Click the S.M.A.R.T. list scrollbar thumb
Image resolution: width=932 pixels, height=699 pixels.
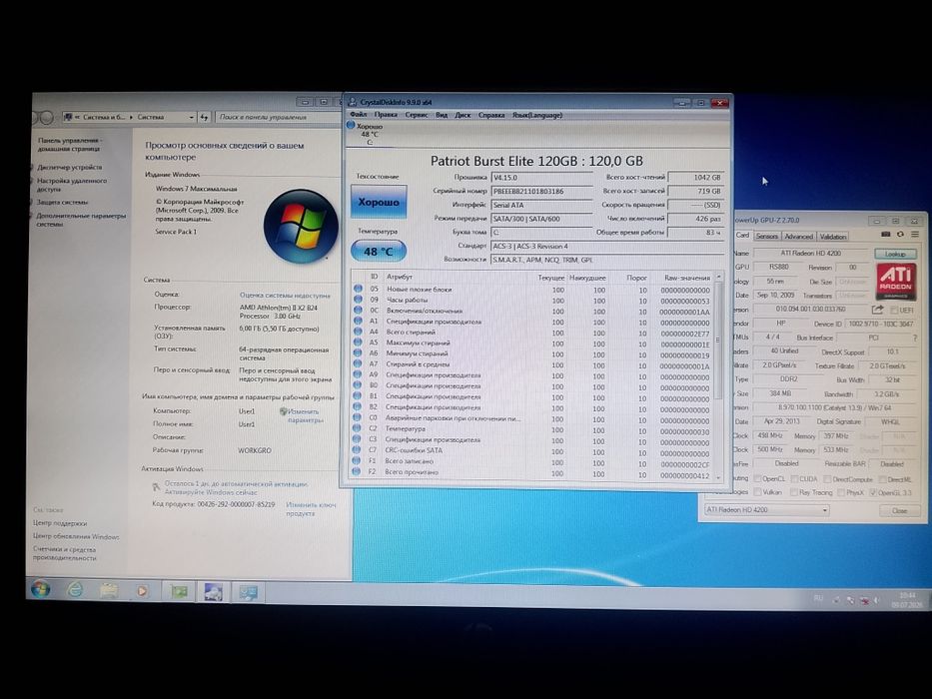coord(718,340)
